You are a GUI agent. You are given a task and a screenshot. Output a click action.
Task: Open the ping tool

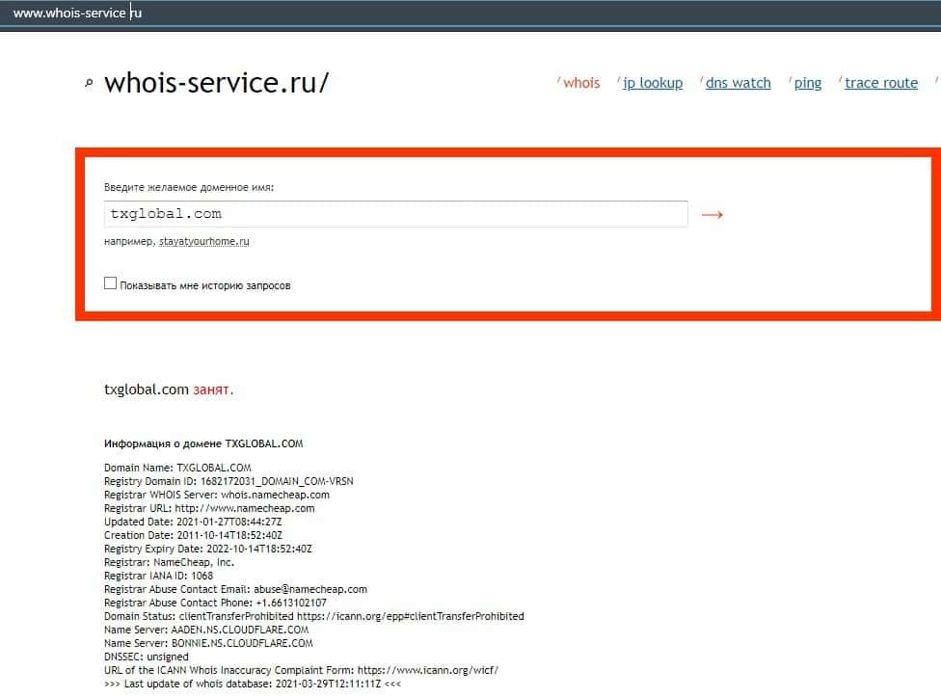[808, 83]
